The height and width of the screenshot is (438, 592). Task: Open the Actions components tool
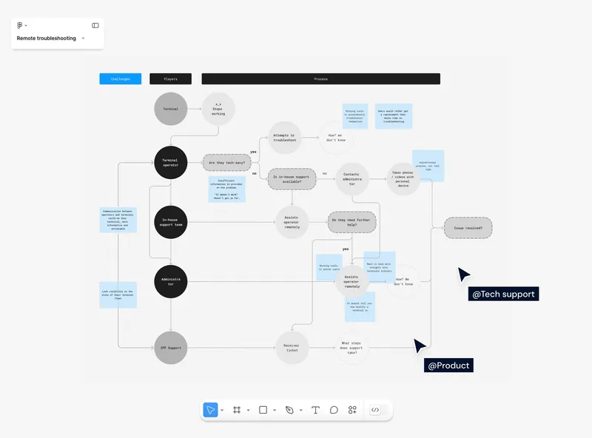[352, 410]
